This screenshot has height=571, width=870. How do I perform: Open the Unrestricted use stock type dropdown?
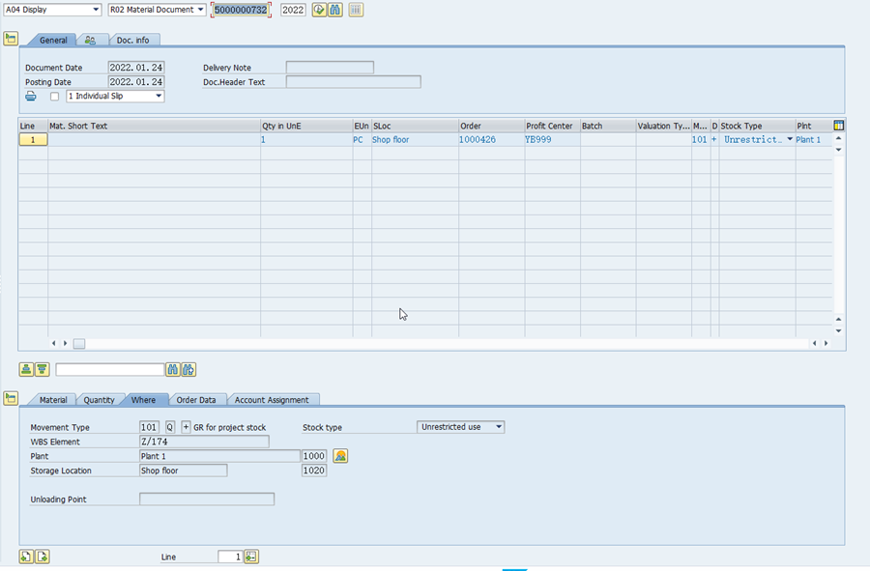(x=498, y=426)
